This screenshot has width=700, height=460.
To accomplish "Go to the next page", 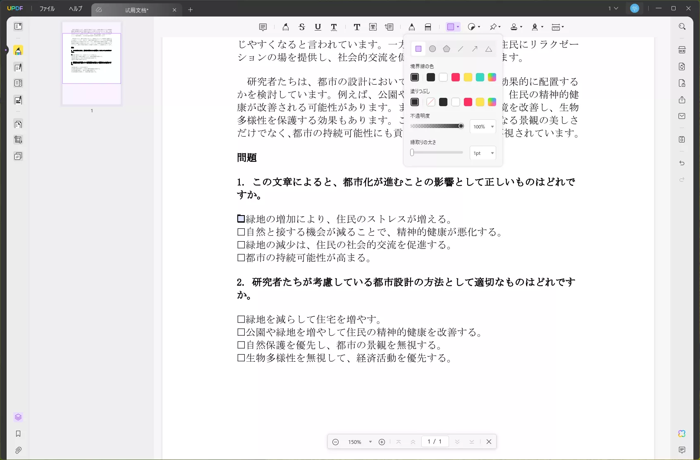I will (x=457, y=442).
